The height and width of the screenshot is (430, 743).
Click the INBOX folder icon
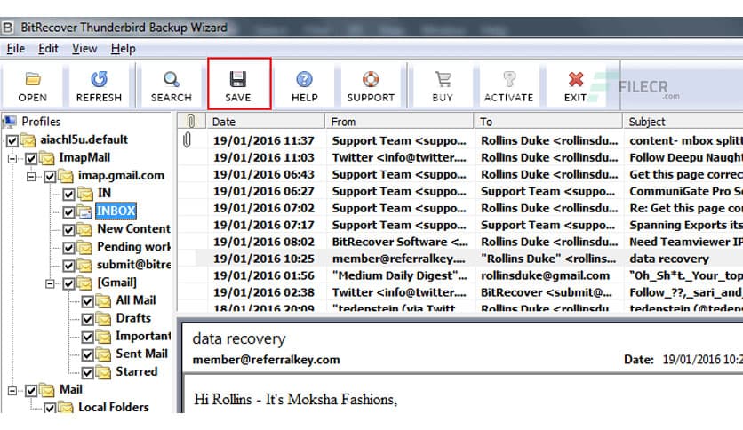click(85, 211)
